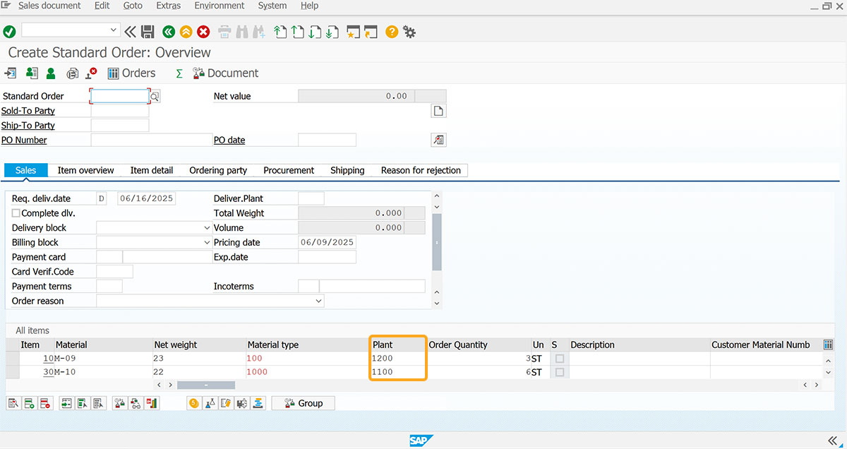Select the row marker for item 30
Image resolution: width=847 pixels, height=449 pixels.
coord(12,372)
